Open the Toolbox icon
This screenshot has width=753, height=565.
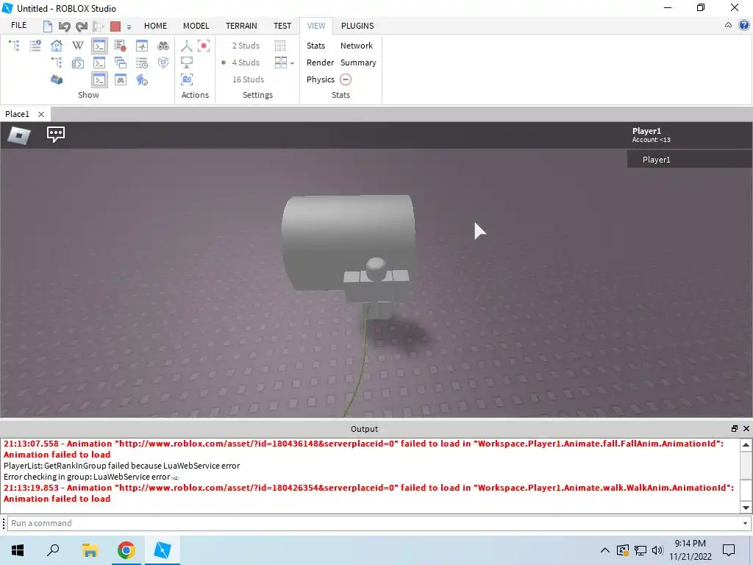pos(57,79)
